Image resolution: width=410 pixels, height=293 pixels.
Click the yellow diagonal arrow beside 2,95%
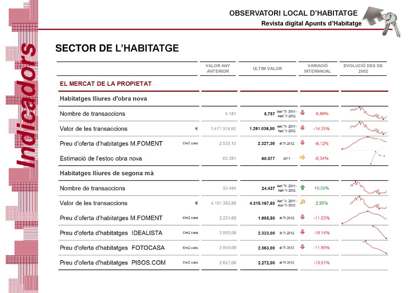pos(303,202)
